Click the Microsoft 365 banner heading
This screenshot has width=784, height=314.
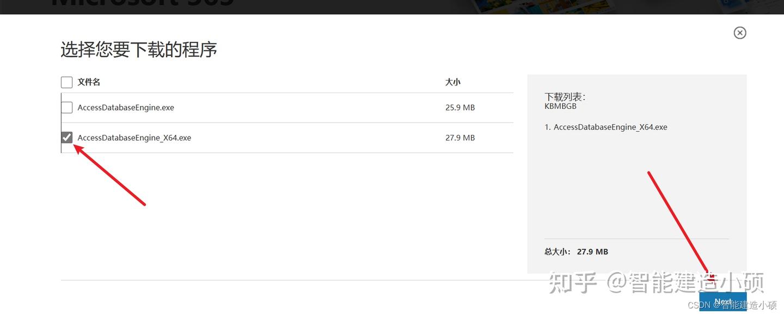coord(143,3)
